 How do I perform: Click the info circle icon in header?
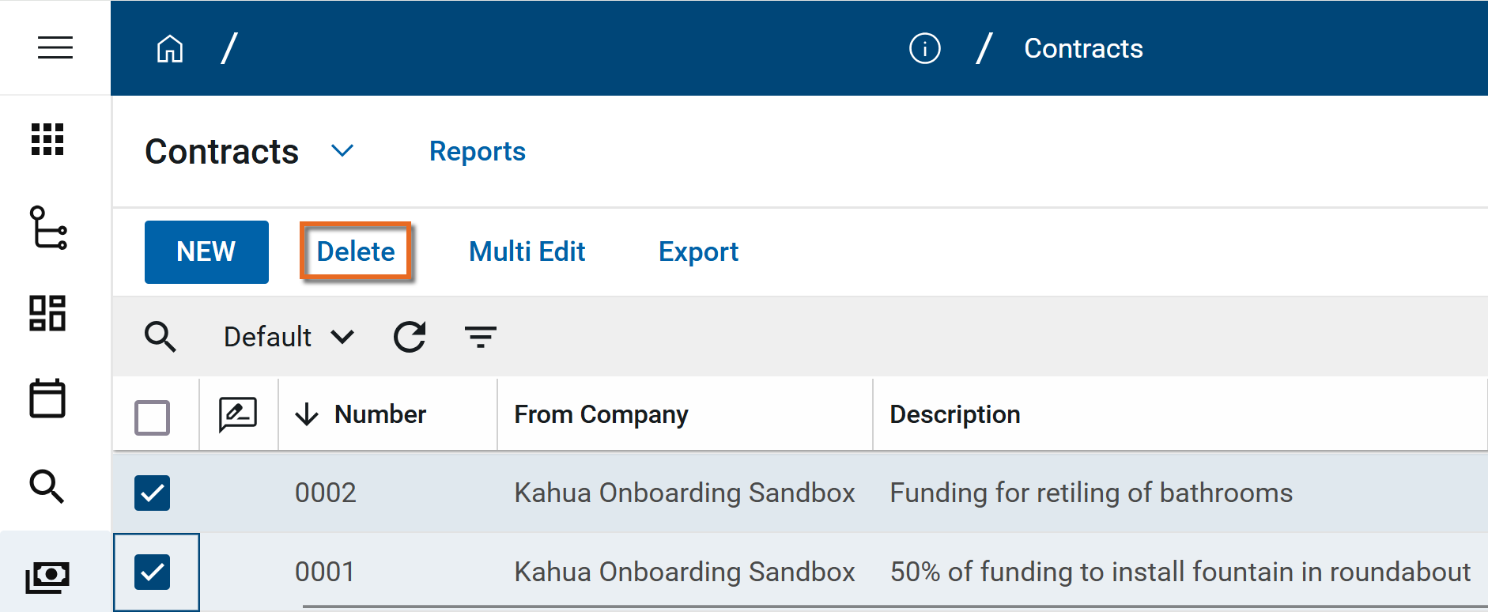pos(924,48)
